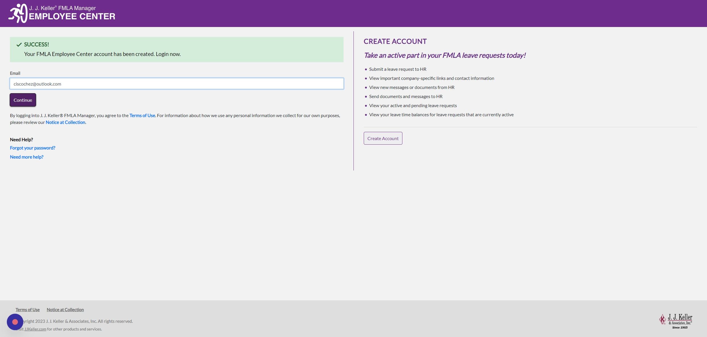
Task: Click Need more help? link
Action: click(26, 157)
